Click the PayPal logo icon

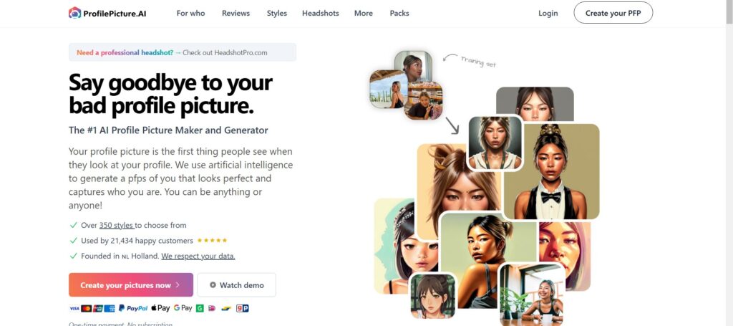(x=132, y=308)
